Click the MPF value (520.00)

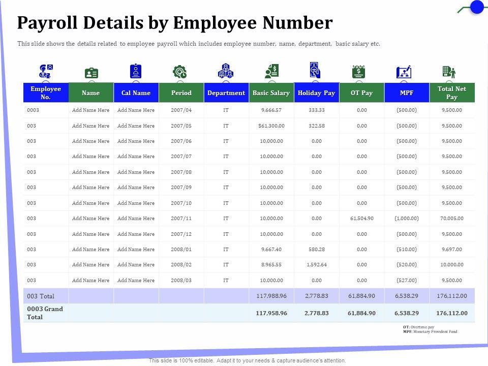point(407,264)
